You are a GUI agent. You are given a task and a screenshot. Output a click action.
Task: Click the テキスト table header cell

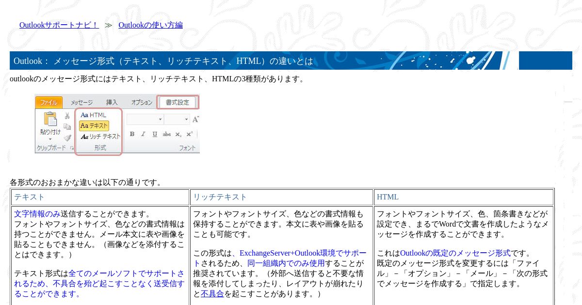click(100, 197)
